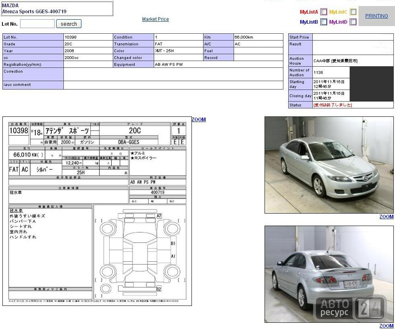The height and width of the screenshot is (330, 395).
Task: Select the starting day date value
Action: point(329,84)
